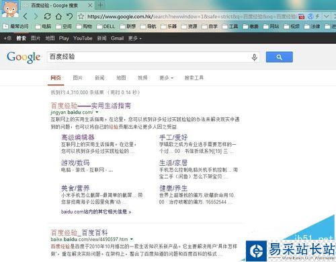Open the 视频 bookmark folder
The width and height of the screenshot is (336, 262).
tap(292, 26)
